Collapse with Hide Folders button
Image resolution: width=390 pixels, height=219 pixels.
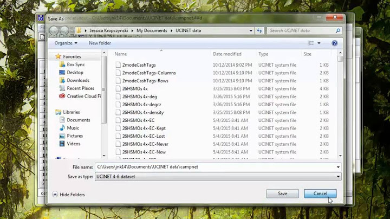[x=69, y=195]
